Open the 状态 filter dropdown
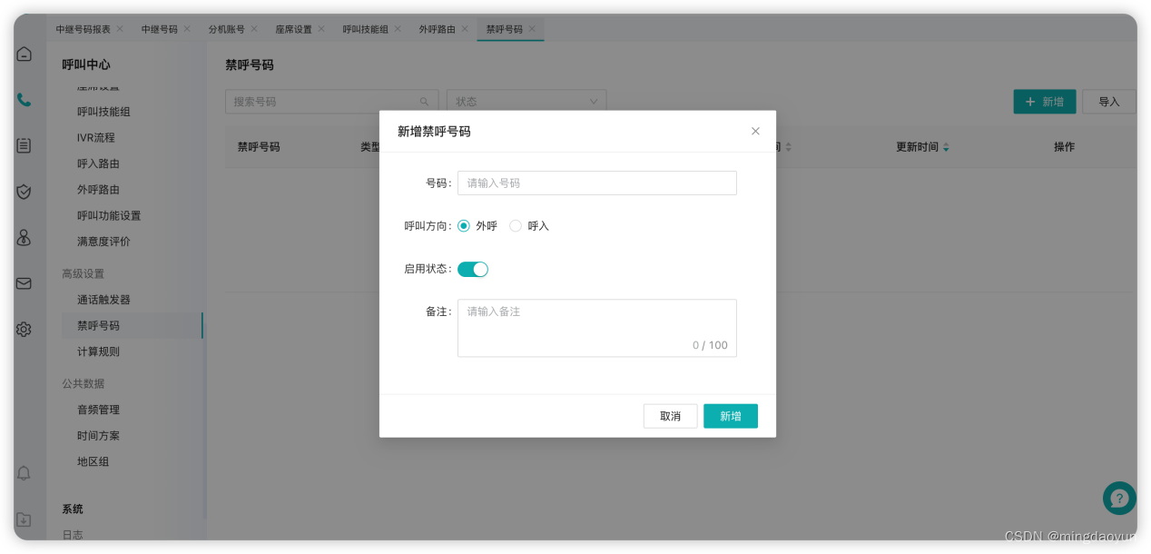The image size is (1151, 554). [x=526, y=101]
